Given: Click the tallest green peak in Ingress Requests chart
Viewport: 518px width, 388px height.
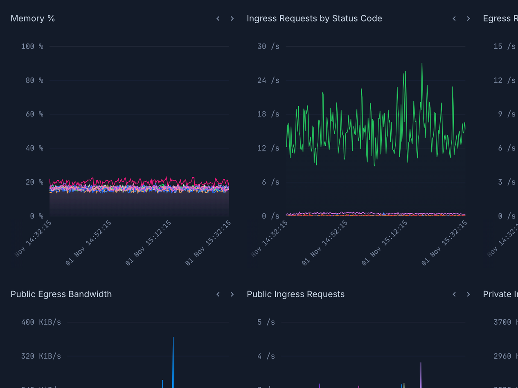Looking at the screenshot, I should (x=422, y=64).
